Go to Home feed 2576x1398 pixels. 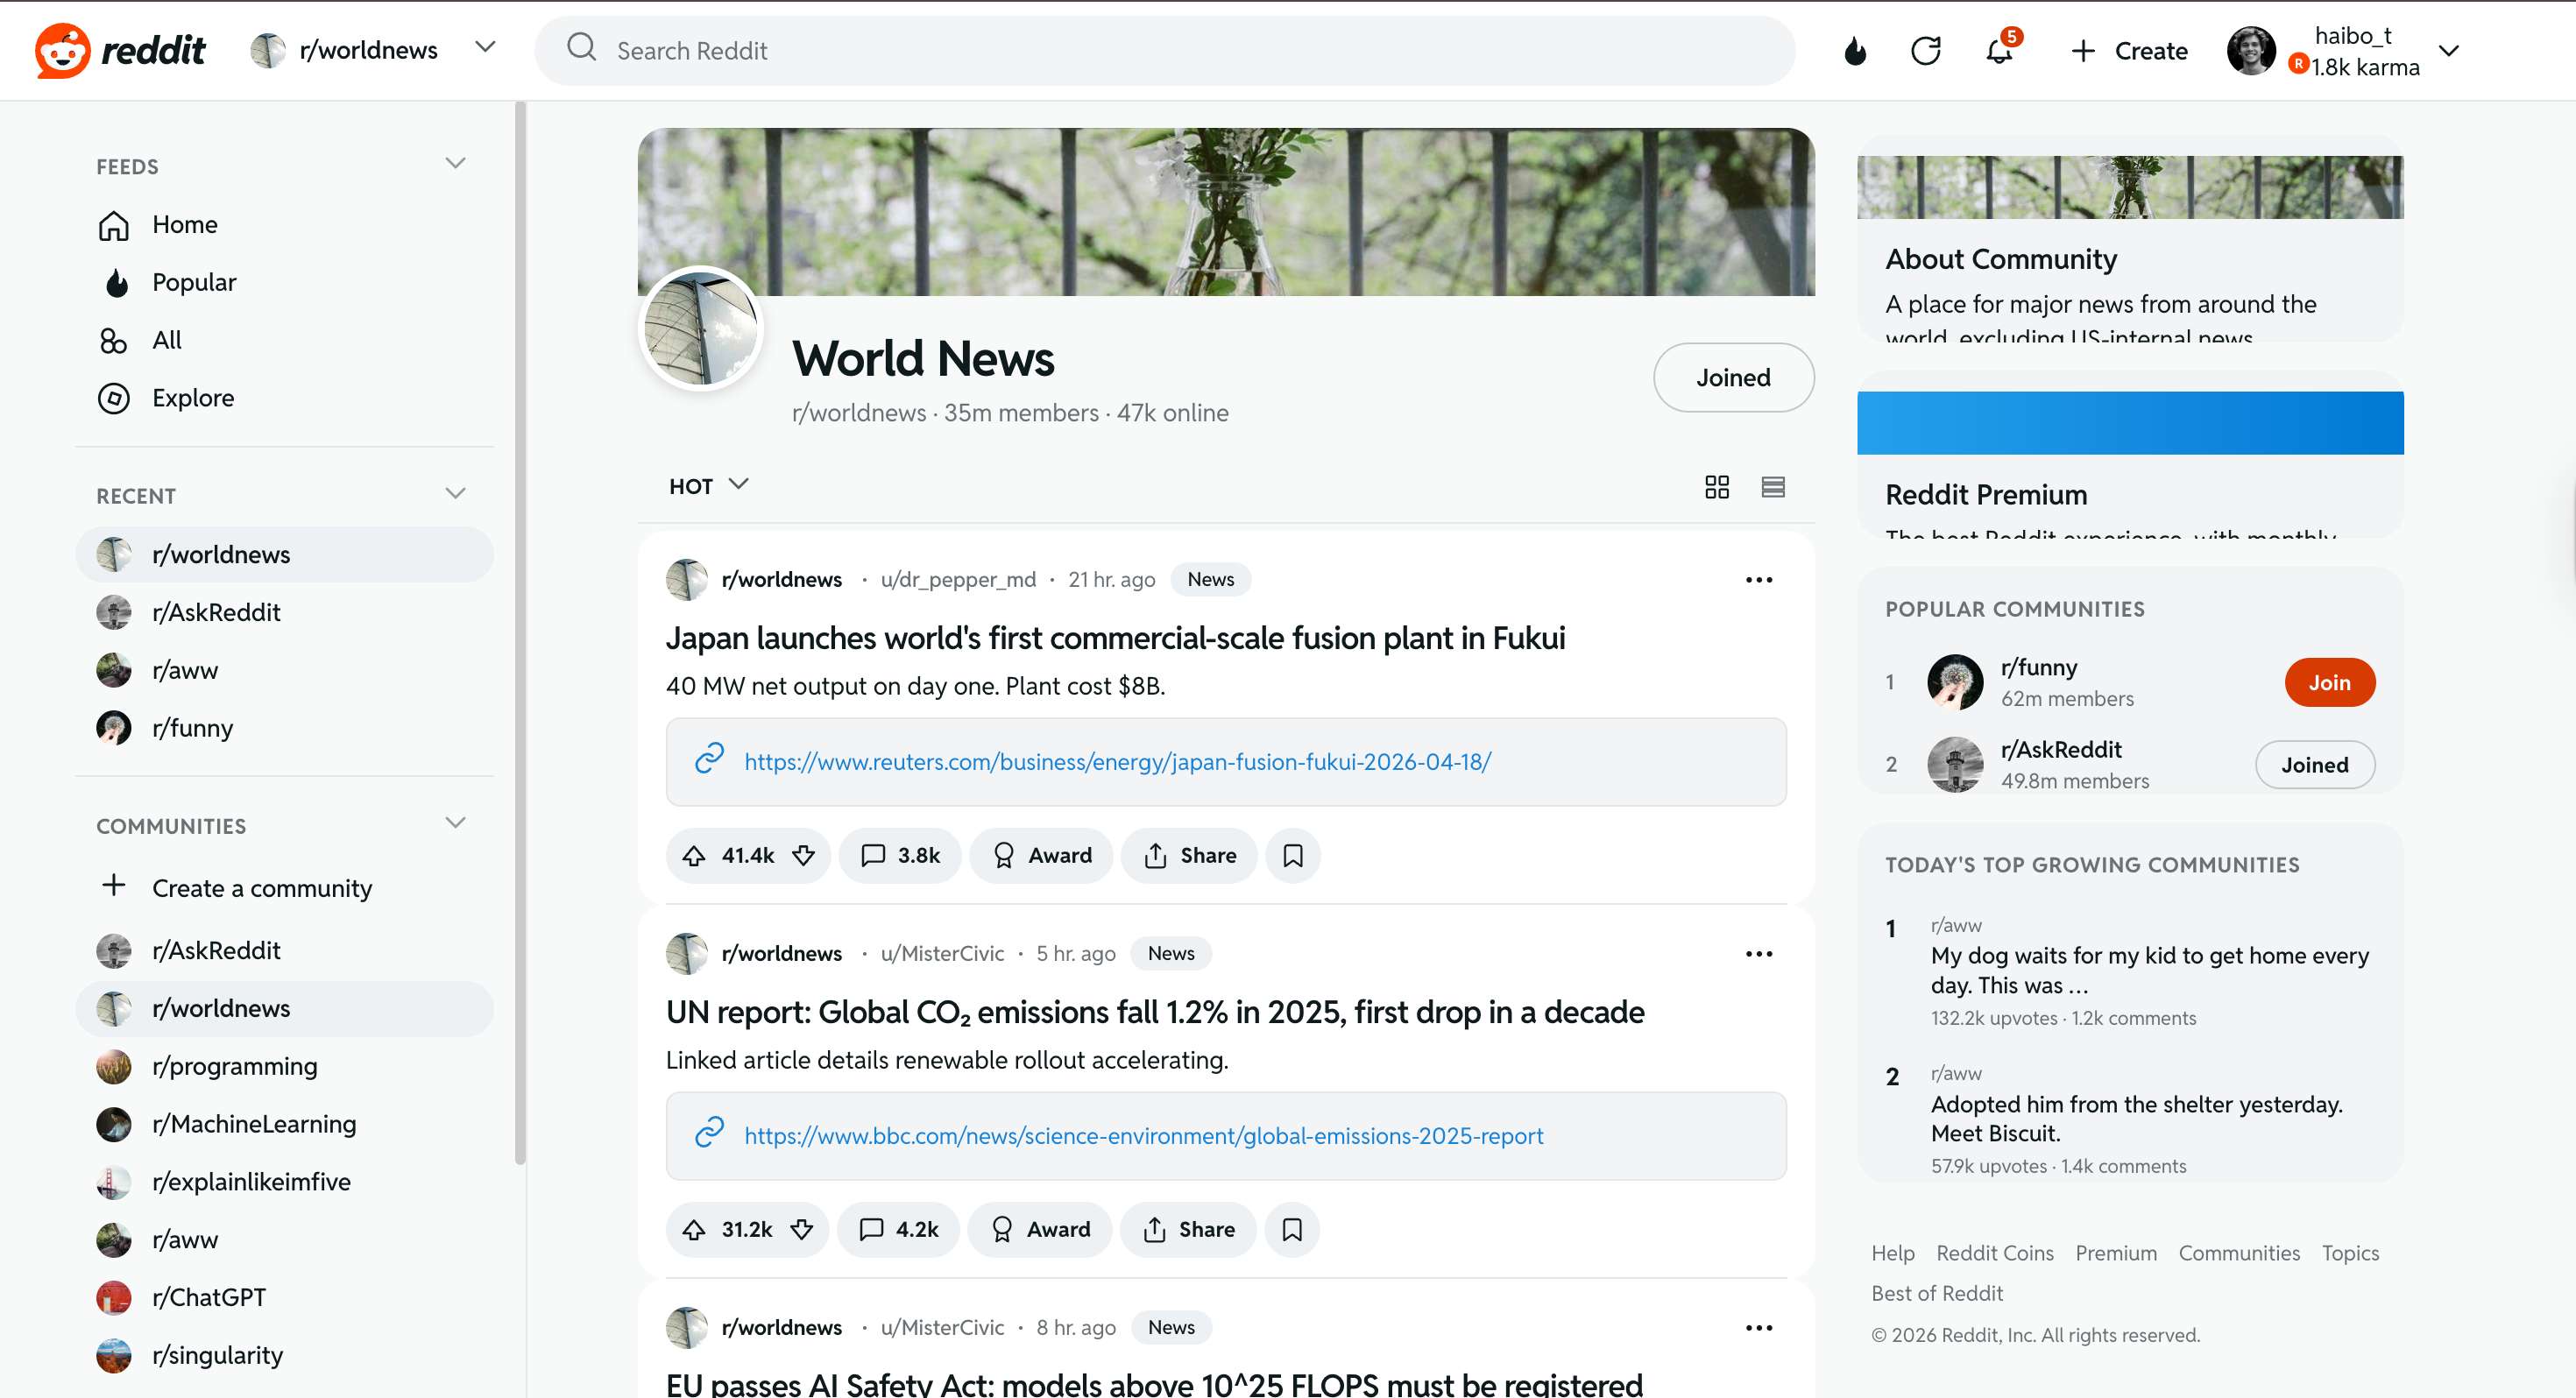284,224
